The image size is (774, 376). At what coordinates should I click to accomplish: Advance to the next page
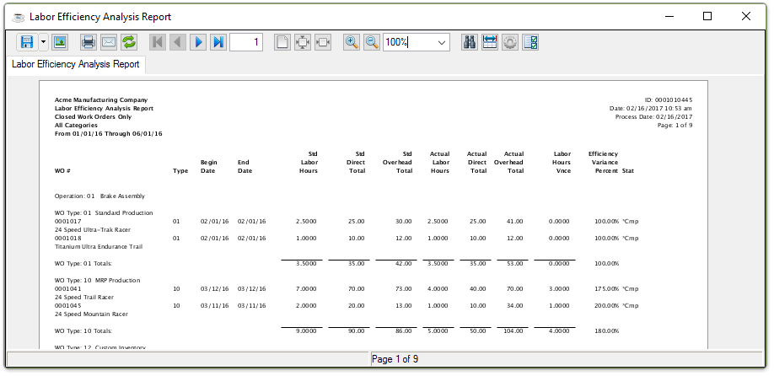click(198, 42)
